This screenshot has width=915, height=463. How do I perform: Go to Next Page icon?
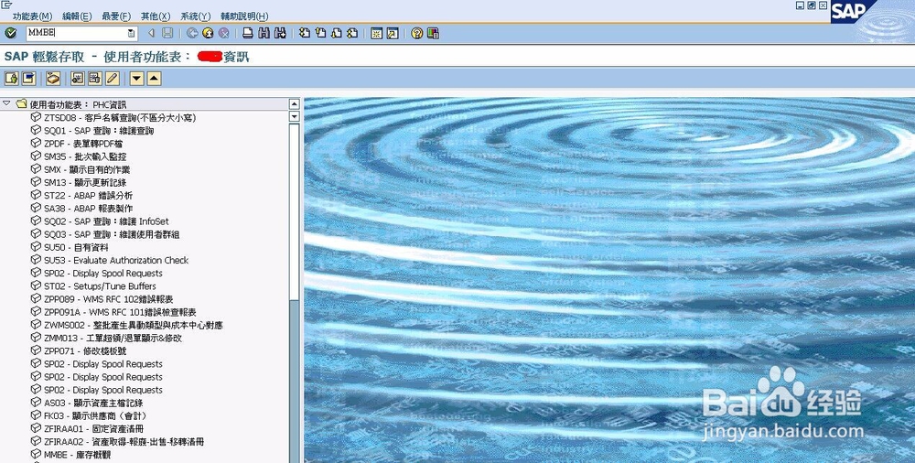pyautogui.click(x=336, y=33)
